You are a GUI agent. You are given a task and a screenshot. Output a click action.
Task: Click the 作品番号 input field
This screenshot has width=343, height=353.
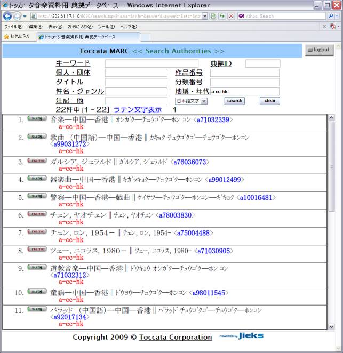[245, 73]
